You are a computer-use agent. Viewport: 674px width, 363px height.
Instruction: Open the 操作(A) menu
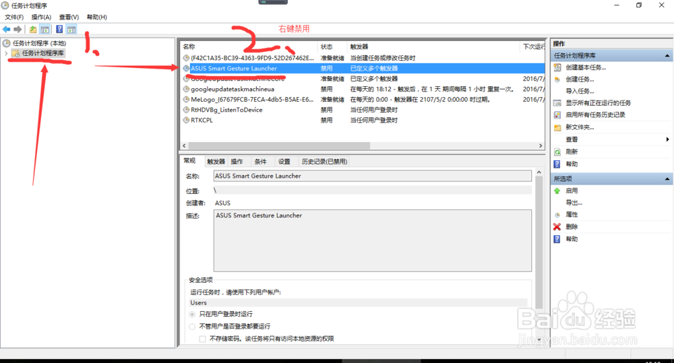pyautogui.click(x=41, y=18)
